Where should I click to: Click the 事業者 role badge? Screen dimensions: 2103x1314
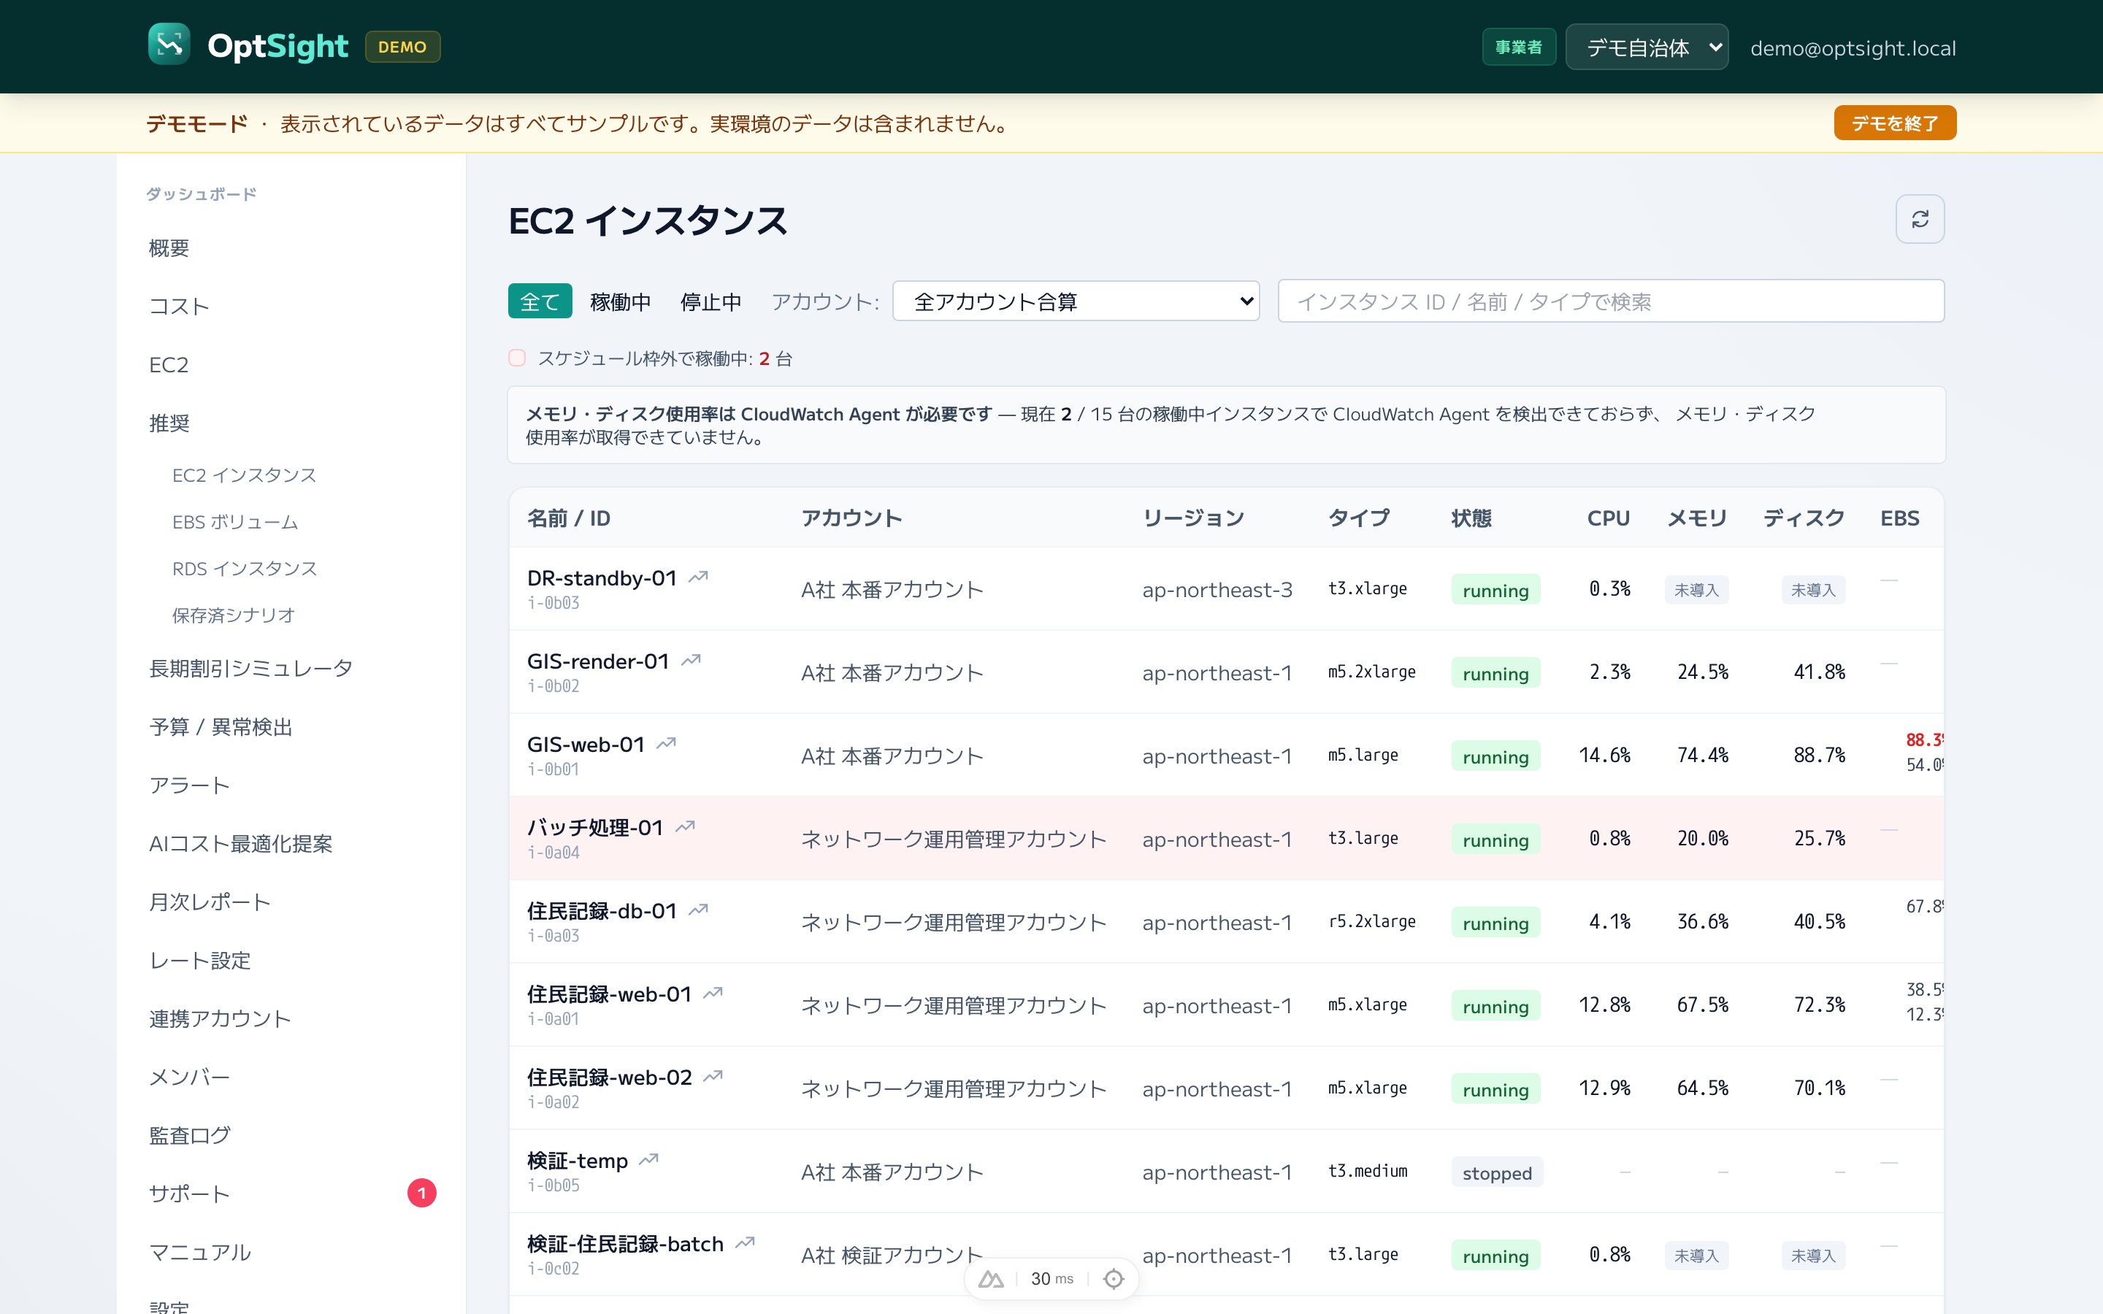pyautogui.click(x=1518, y=47)
